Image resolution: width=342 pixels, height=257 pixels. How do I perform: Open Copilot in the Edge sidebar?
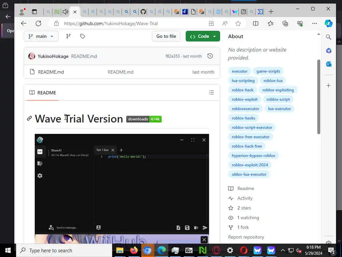[x=329, y=23]
